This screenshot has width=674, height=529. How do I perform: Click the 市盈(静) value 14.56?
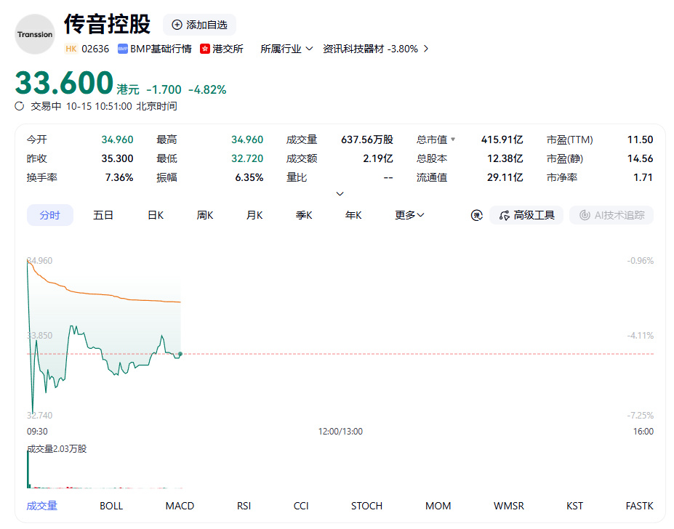(640, 158)
